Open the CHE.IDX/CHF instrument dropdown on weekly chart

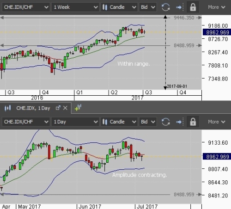pyautogui.click(x=26, y=7)
